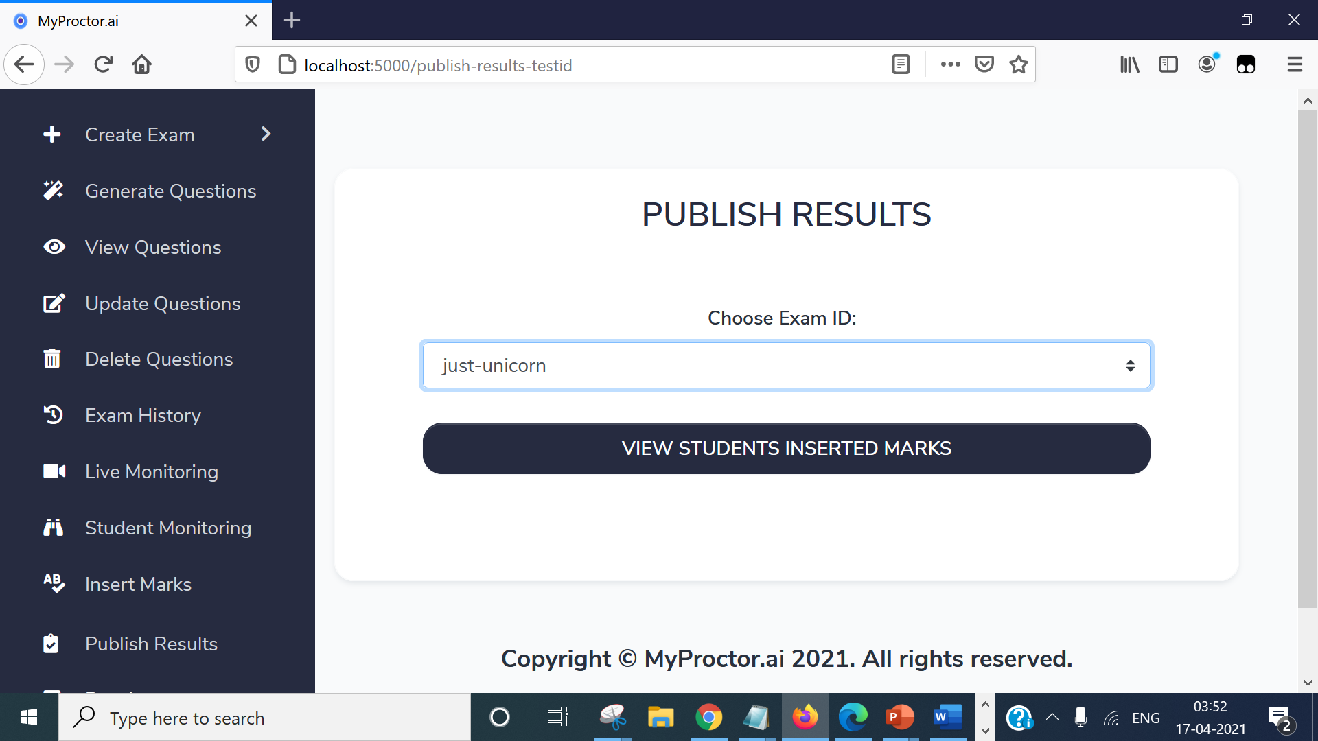Toggle the Firefox sidebars button
1318x741 pixels.
pyautogui.click(x=1168, y=64)
